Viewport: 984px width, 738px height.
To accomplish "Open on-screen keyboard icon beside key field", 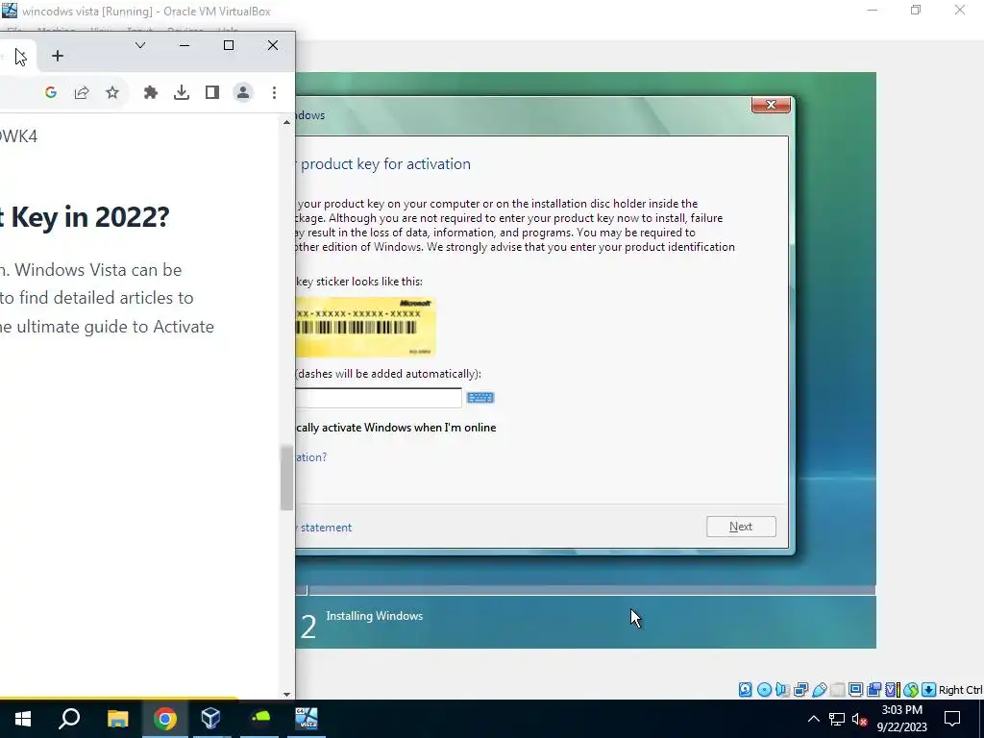I will (480, 398).
